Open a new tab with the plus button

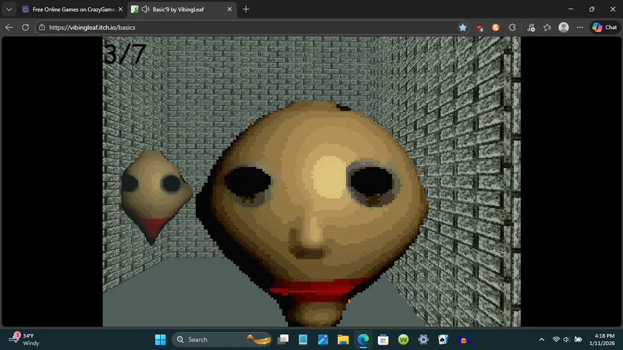coord(246,9)
